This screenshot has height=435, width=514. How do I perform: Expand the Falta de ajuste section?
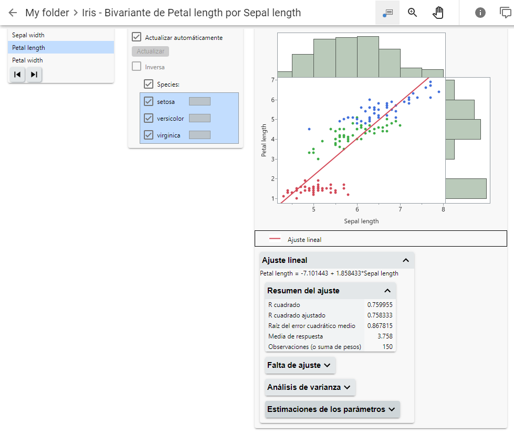300,365
